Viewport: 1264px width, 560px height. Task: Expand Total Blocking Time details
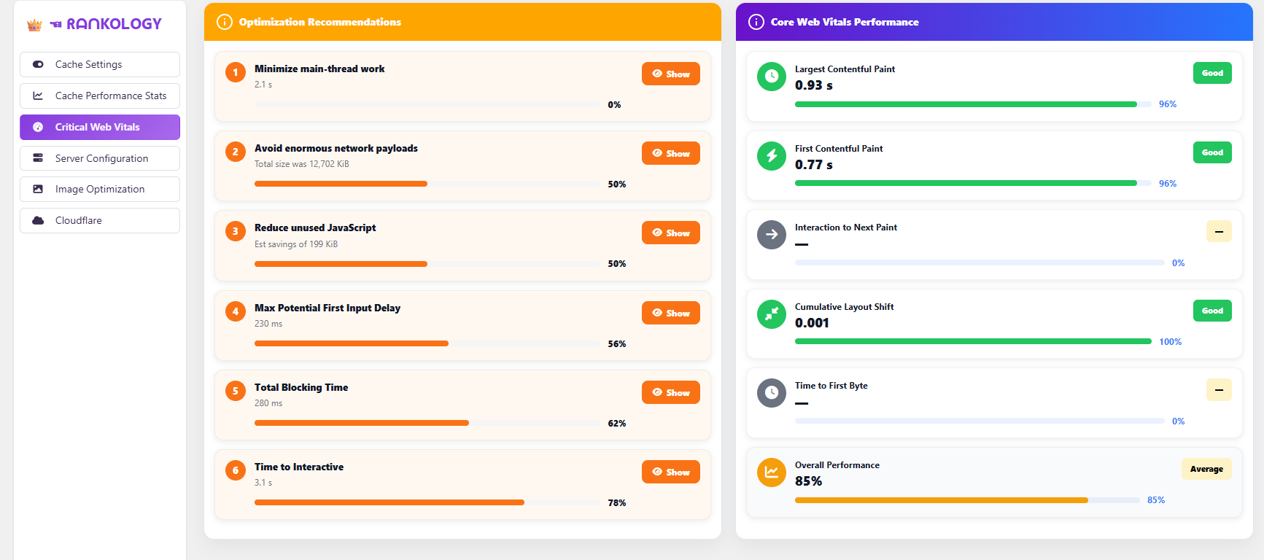click(670, 392)
